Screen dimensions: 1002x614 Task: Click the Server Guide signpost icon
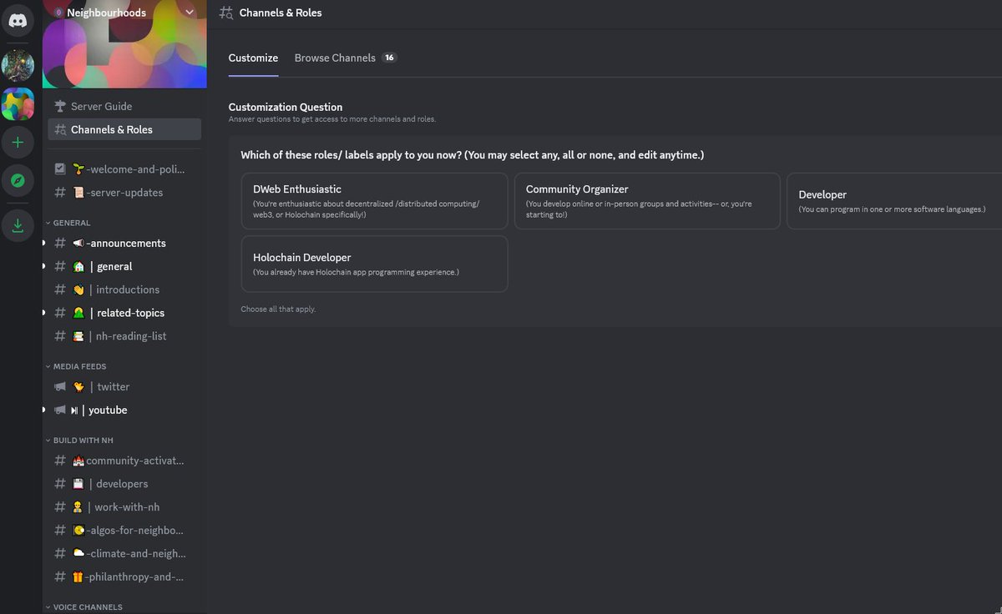59,106
